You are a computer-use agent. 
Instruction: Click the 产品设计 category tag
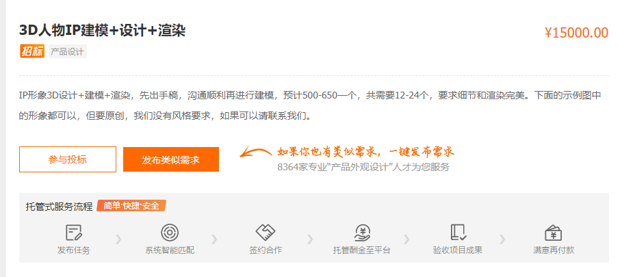(x=68, y=51)
